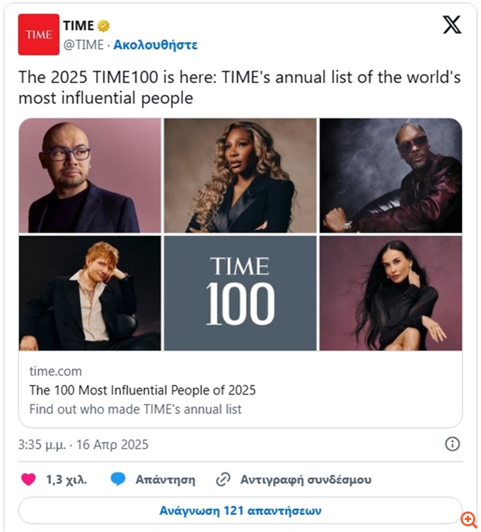Click the TIME account display name

78,26
